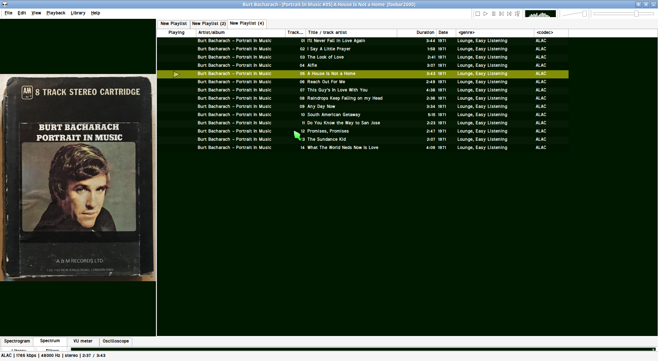Sort by Title / track artist header
Image resolution: width=658 pixels, height=361 pixels.
coord(351,33)
